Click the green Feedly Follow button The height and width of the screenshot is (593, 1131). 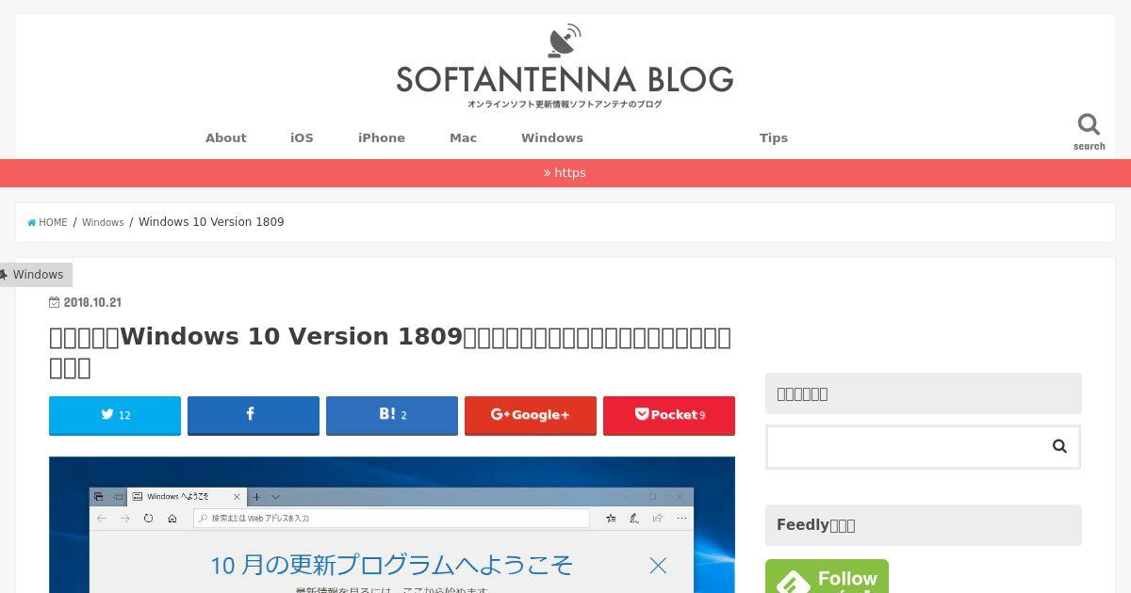point(827,576)
